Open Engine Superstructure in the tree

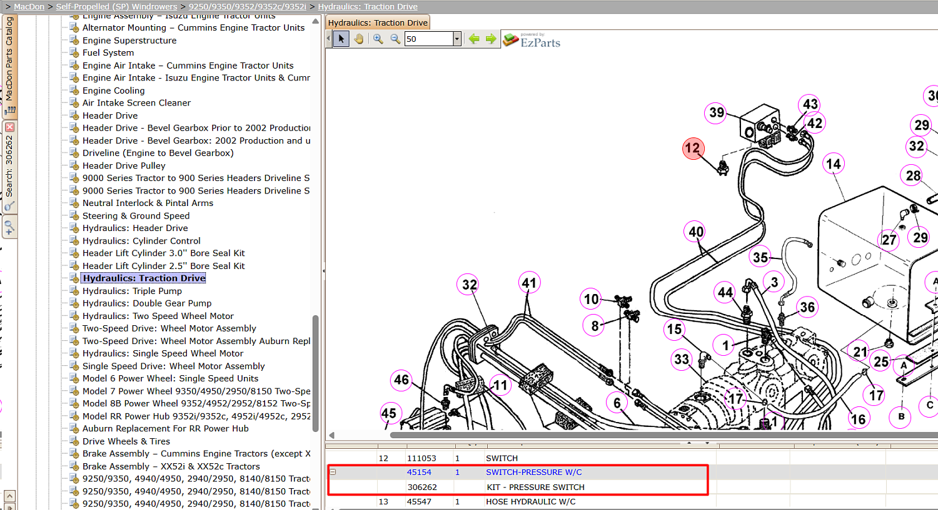tap(129, 41)
